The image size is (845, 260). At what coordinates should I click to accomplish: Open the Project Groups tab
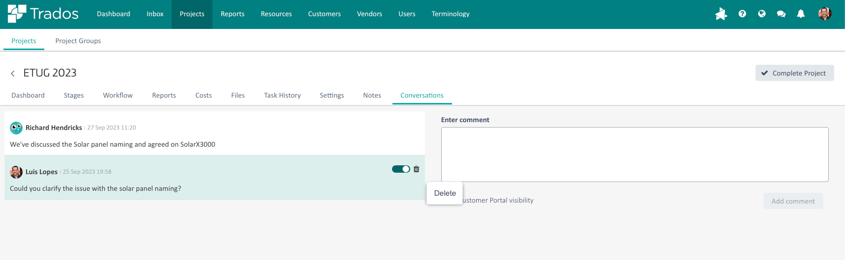(78, 41)
